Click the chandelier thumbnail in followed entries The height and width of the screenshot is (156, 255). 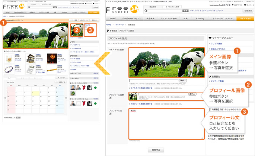52,58
